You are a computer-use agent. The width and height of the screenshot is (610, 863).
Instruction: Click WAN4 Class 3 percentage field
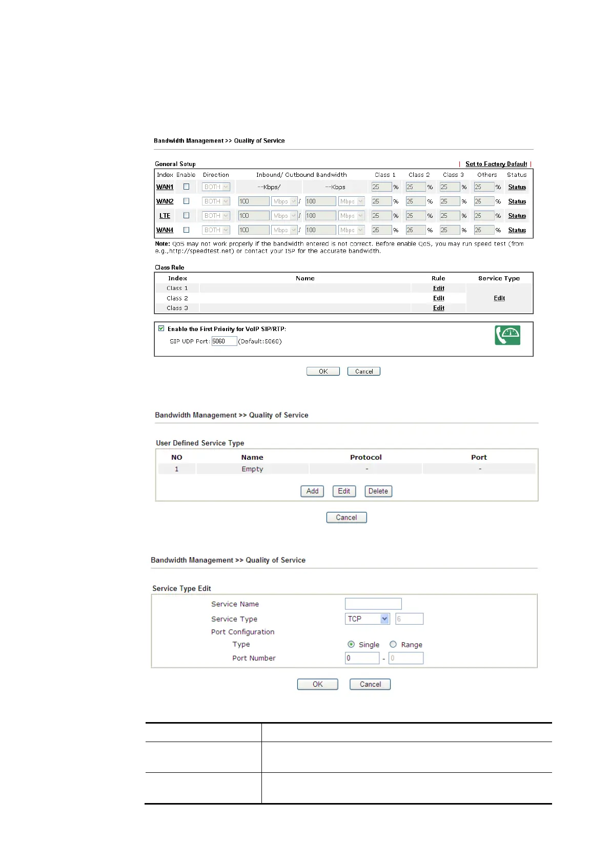pyautogui.click(x=450, y=230)
